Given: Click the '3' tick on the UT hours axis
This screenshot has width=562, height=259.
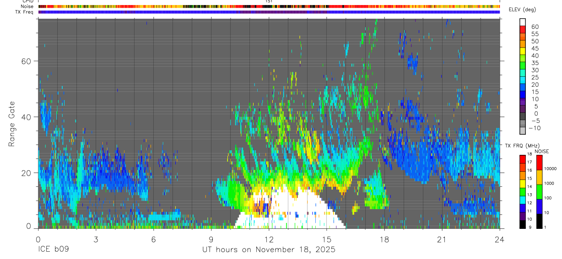Looking at the screenshot, I should (96, 239).
